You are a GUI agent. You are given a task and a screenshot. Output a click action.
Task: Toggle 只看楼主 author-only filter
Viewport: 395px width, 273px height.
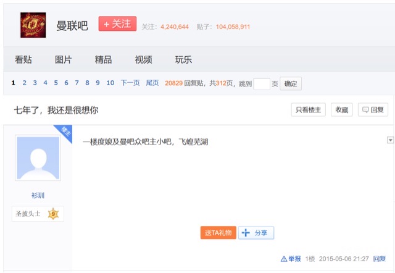pyautogui.click(x=308, y=110)
